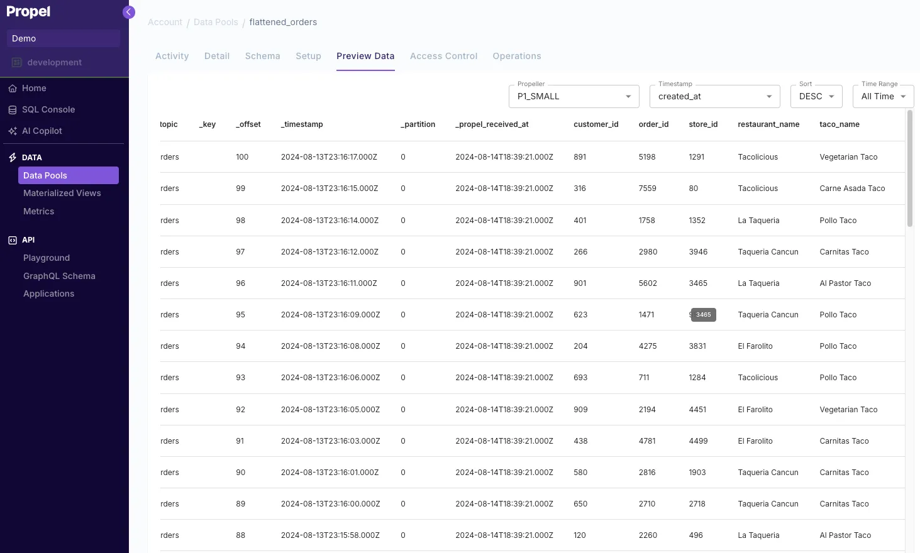The height and width of the screenshot is (553, 920).
Task: Click the _propel_received_at column header
Action: pyautogui.click(x=492, y=124)
